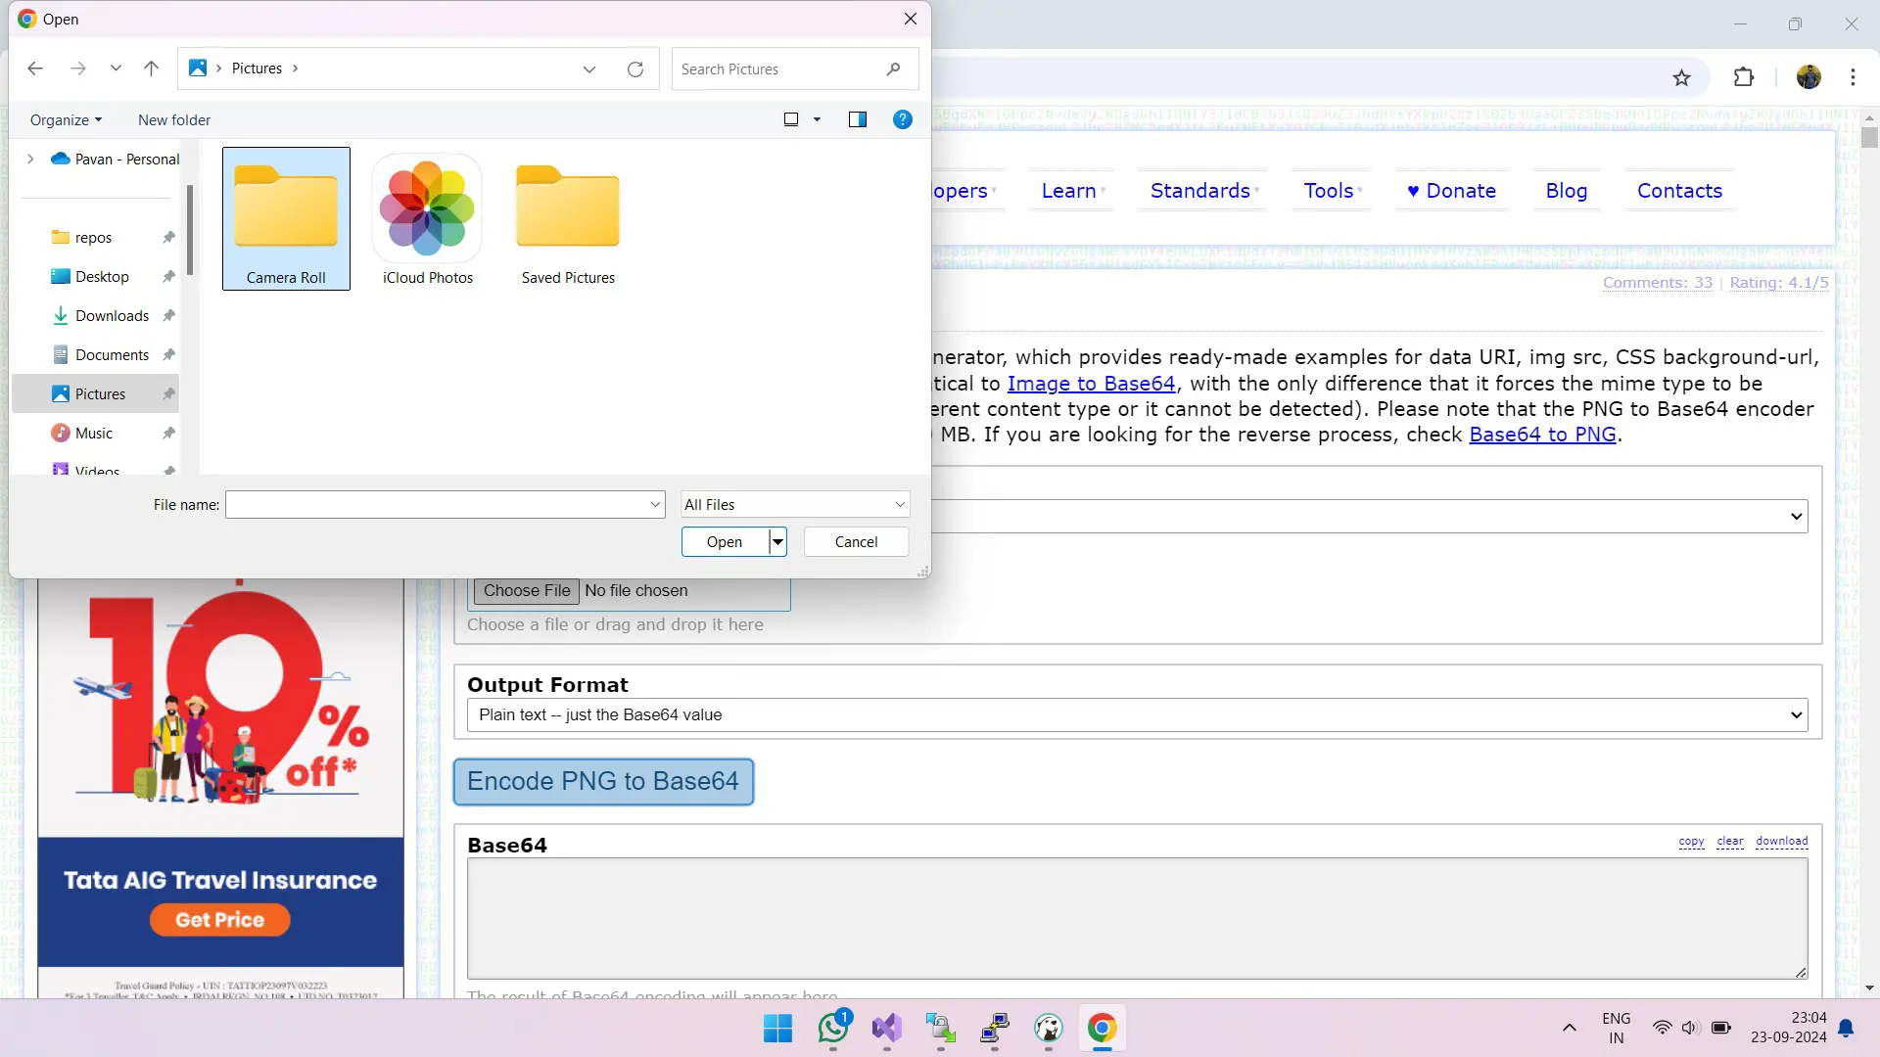Open dialog Help icon
The width and height of the screenshot is (1880, 1057).
[x=903, y=119]
